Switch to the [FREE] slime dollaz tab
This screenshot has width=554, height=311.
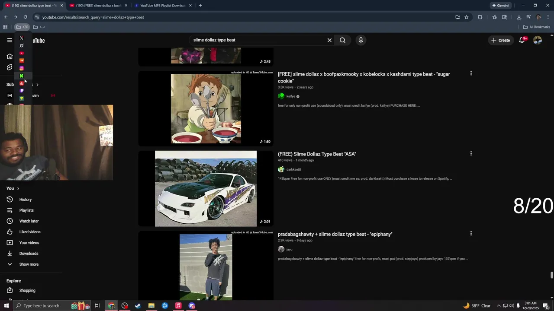(98, 6)
